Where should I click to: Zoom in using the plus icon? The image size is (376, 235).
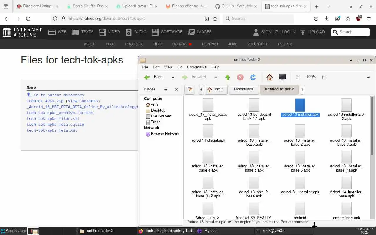pyautogui.click(x=324, y=77)
